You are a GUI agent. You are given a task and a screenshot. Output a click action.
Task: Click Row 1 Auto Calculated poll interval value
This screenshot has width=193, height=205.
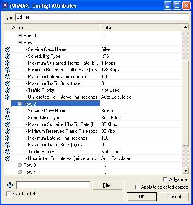(116, 97)
